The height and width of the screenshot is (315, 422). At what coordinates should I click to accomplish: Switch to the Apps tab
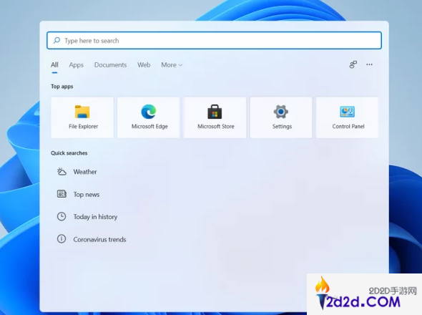[76, 65]
